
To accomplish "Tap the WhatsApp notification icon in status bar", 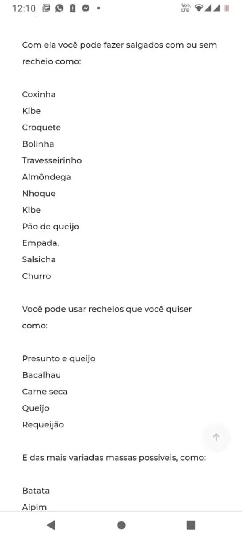I will [x=59, y=8].
